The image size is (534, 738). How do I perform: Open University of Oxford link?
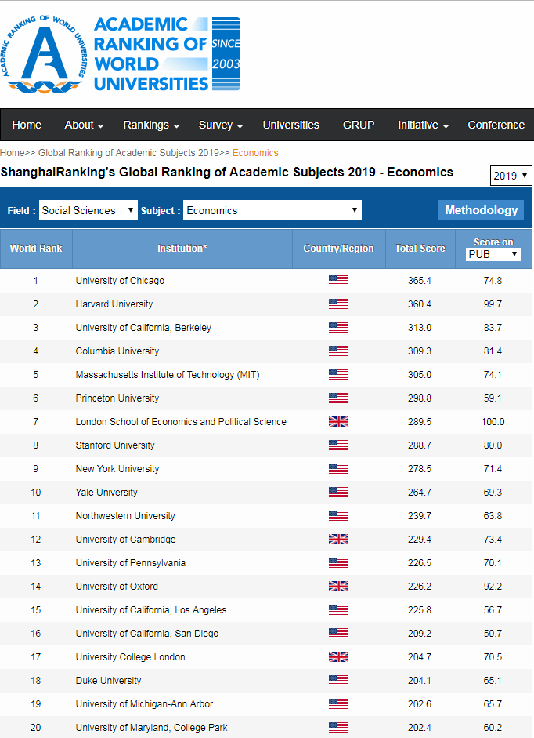click(117, 587)
